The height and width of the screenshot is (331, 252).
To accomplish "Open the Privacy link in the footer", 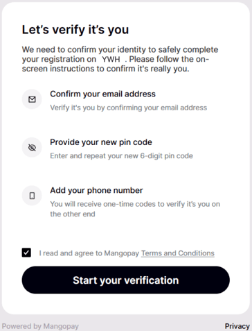I will click(x=237, y=326).
